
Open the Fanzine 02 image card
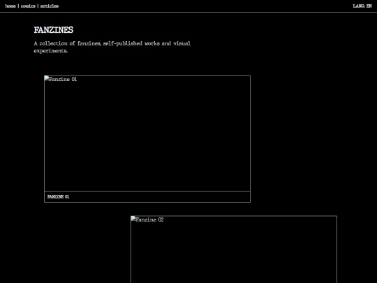pos(234,249)
